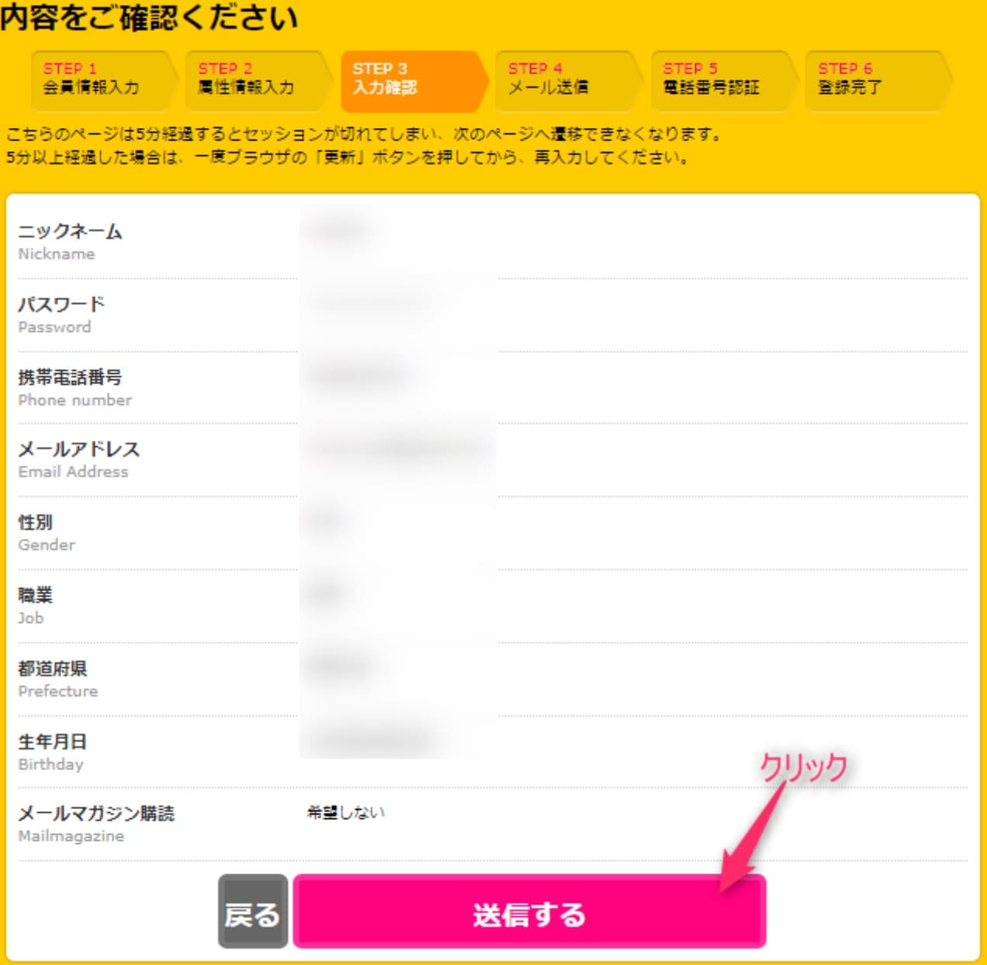Click the 希望しない mail magazine value
This screenshot has height=965, width=987.
coord(346,812)
